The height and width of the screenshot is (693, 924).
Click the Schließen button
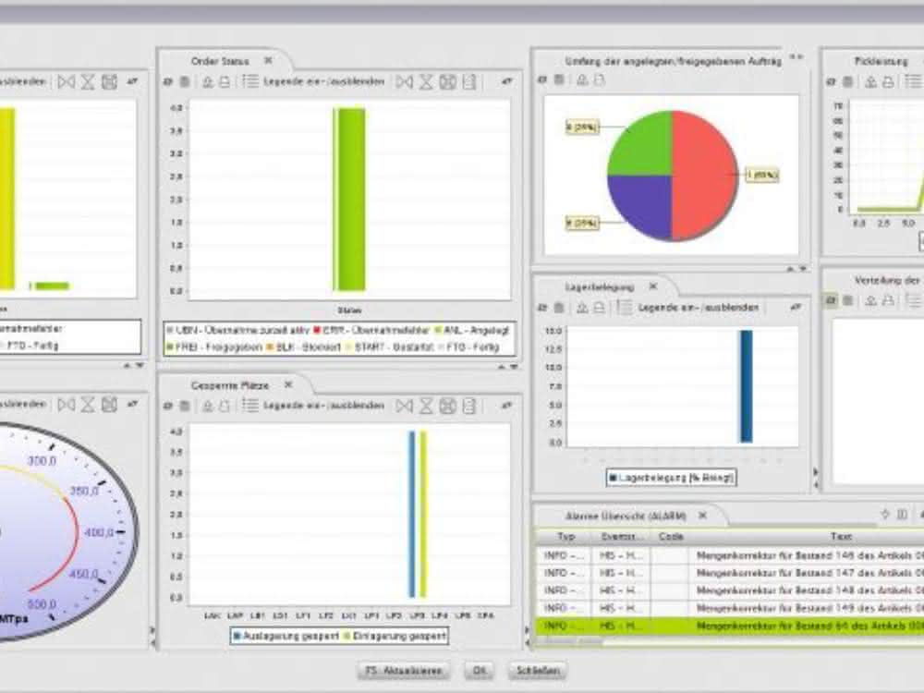(x=537, y=671)
